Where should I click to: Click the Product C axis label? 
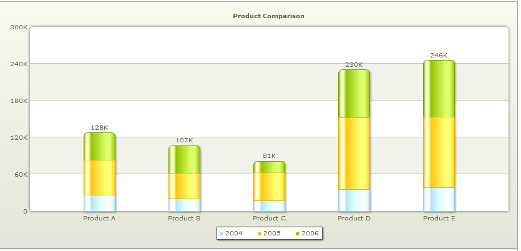pos(269,219)
